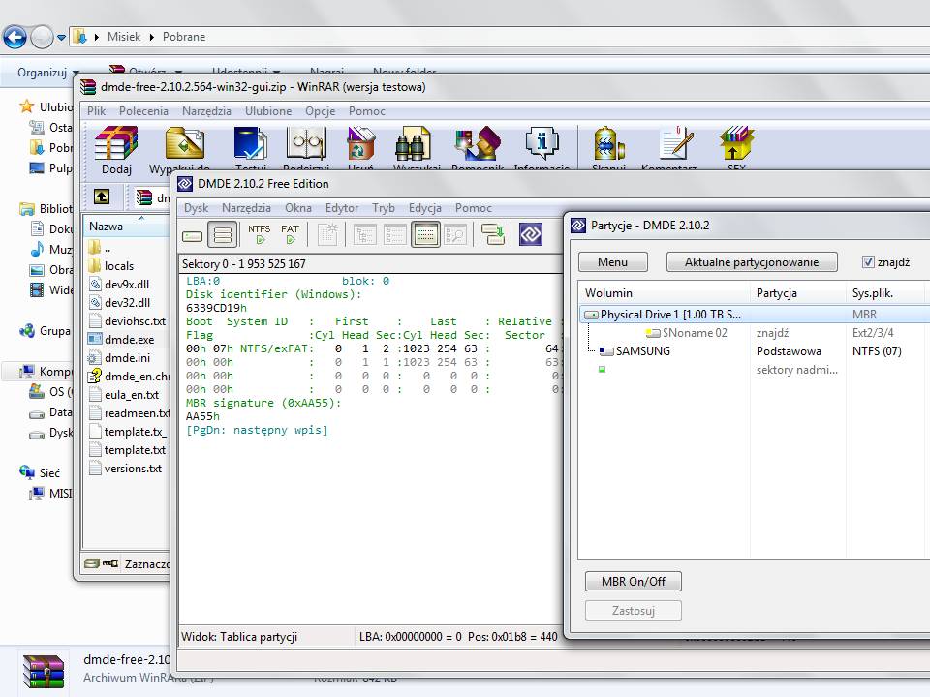
Task: Start NTFS search from DMDE toolbar
Action: click(x=260, y=234)
